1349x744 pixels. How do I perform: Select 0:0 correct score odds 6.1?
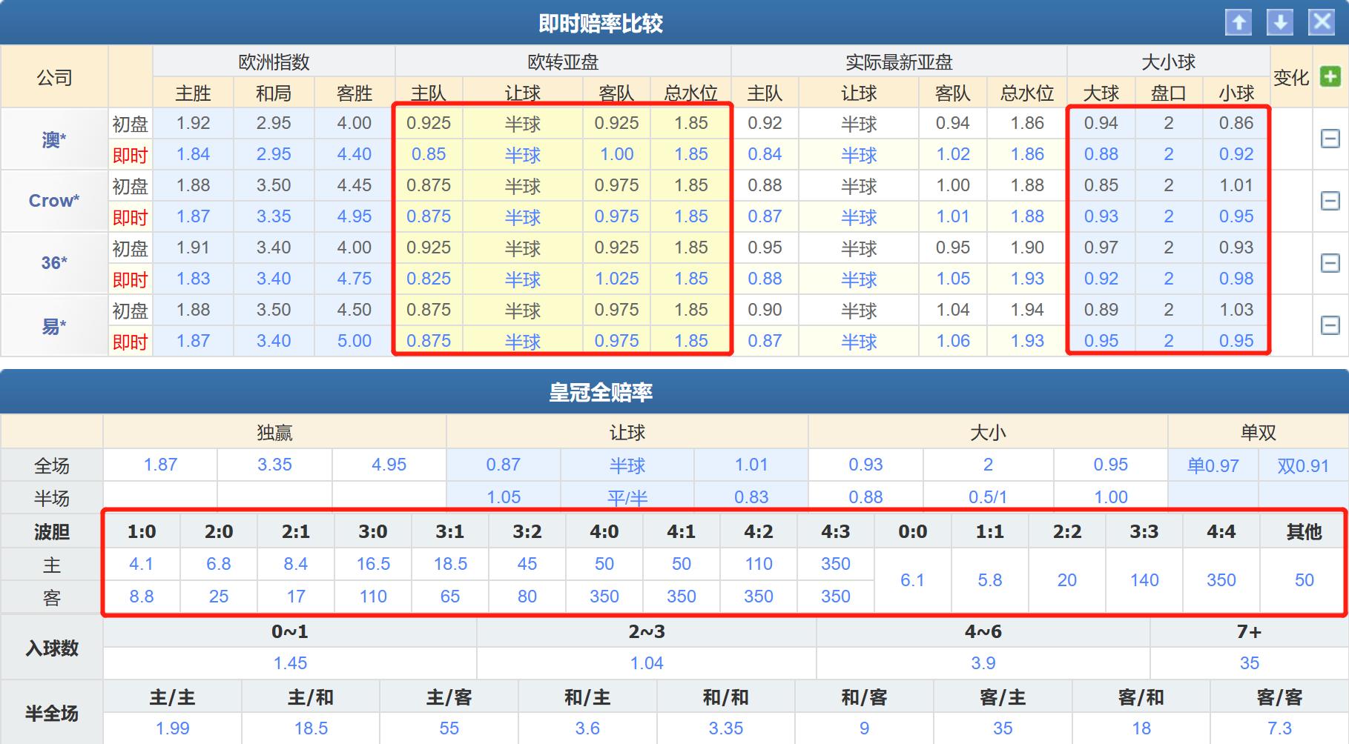point(912,580)
